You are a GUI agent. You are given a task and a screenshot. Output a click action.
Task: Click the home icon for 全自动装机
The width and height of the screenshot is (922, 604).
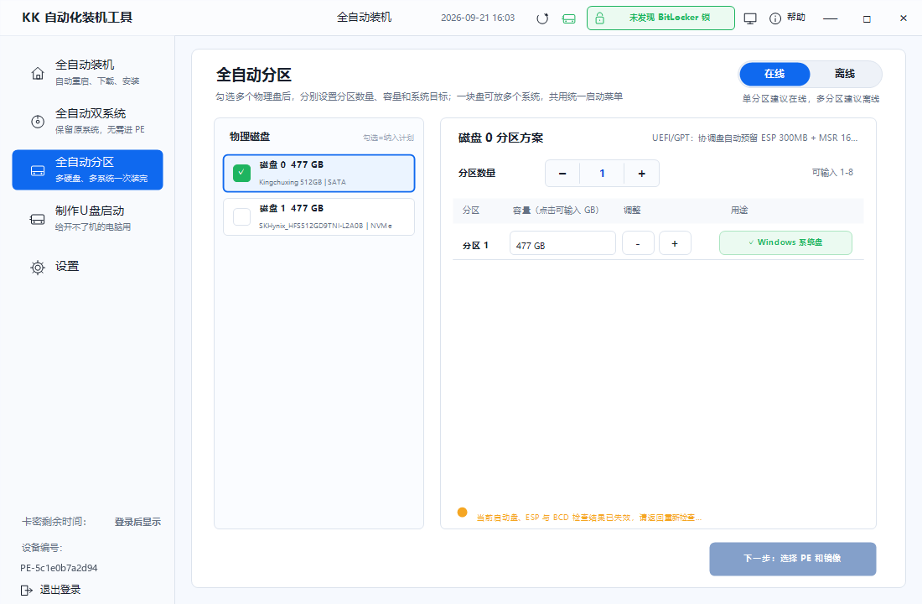click(x=38, y=73)
